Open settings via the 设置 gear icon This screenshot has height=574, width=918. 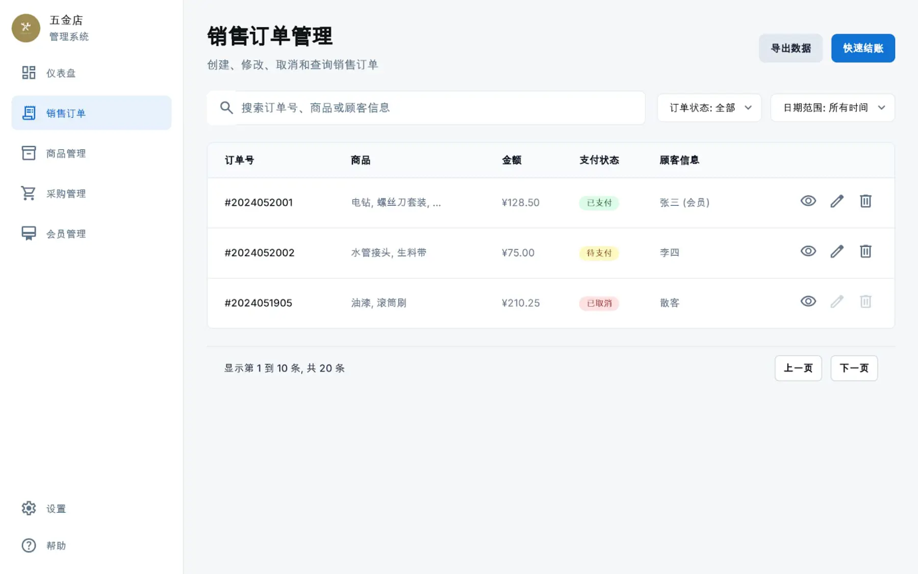pos(29,508)
